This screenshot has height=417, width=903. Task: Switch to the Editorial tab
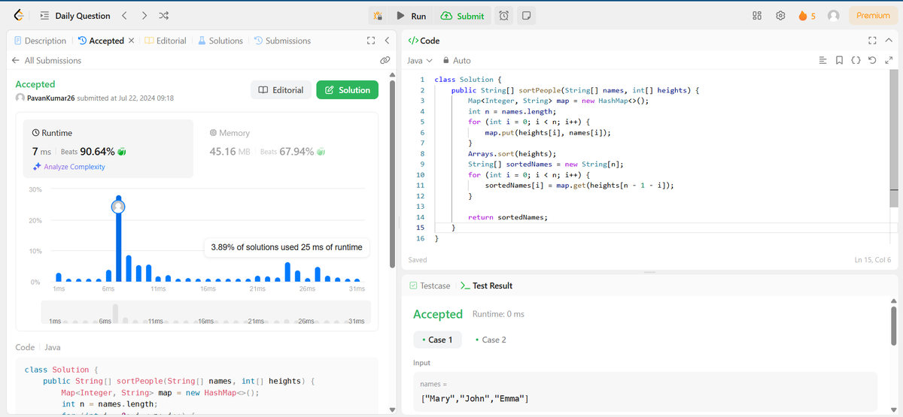tap(166, 41)
